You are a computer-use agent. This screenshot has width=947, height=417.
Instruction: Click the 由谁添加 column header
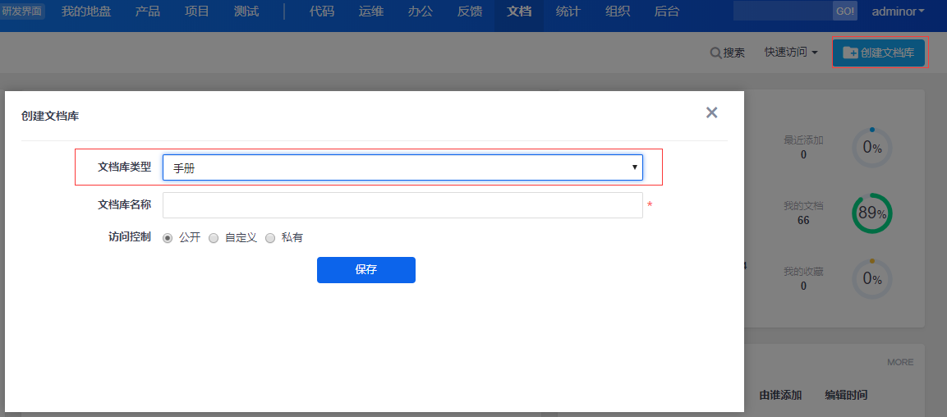(780, 396)
